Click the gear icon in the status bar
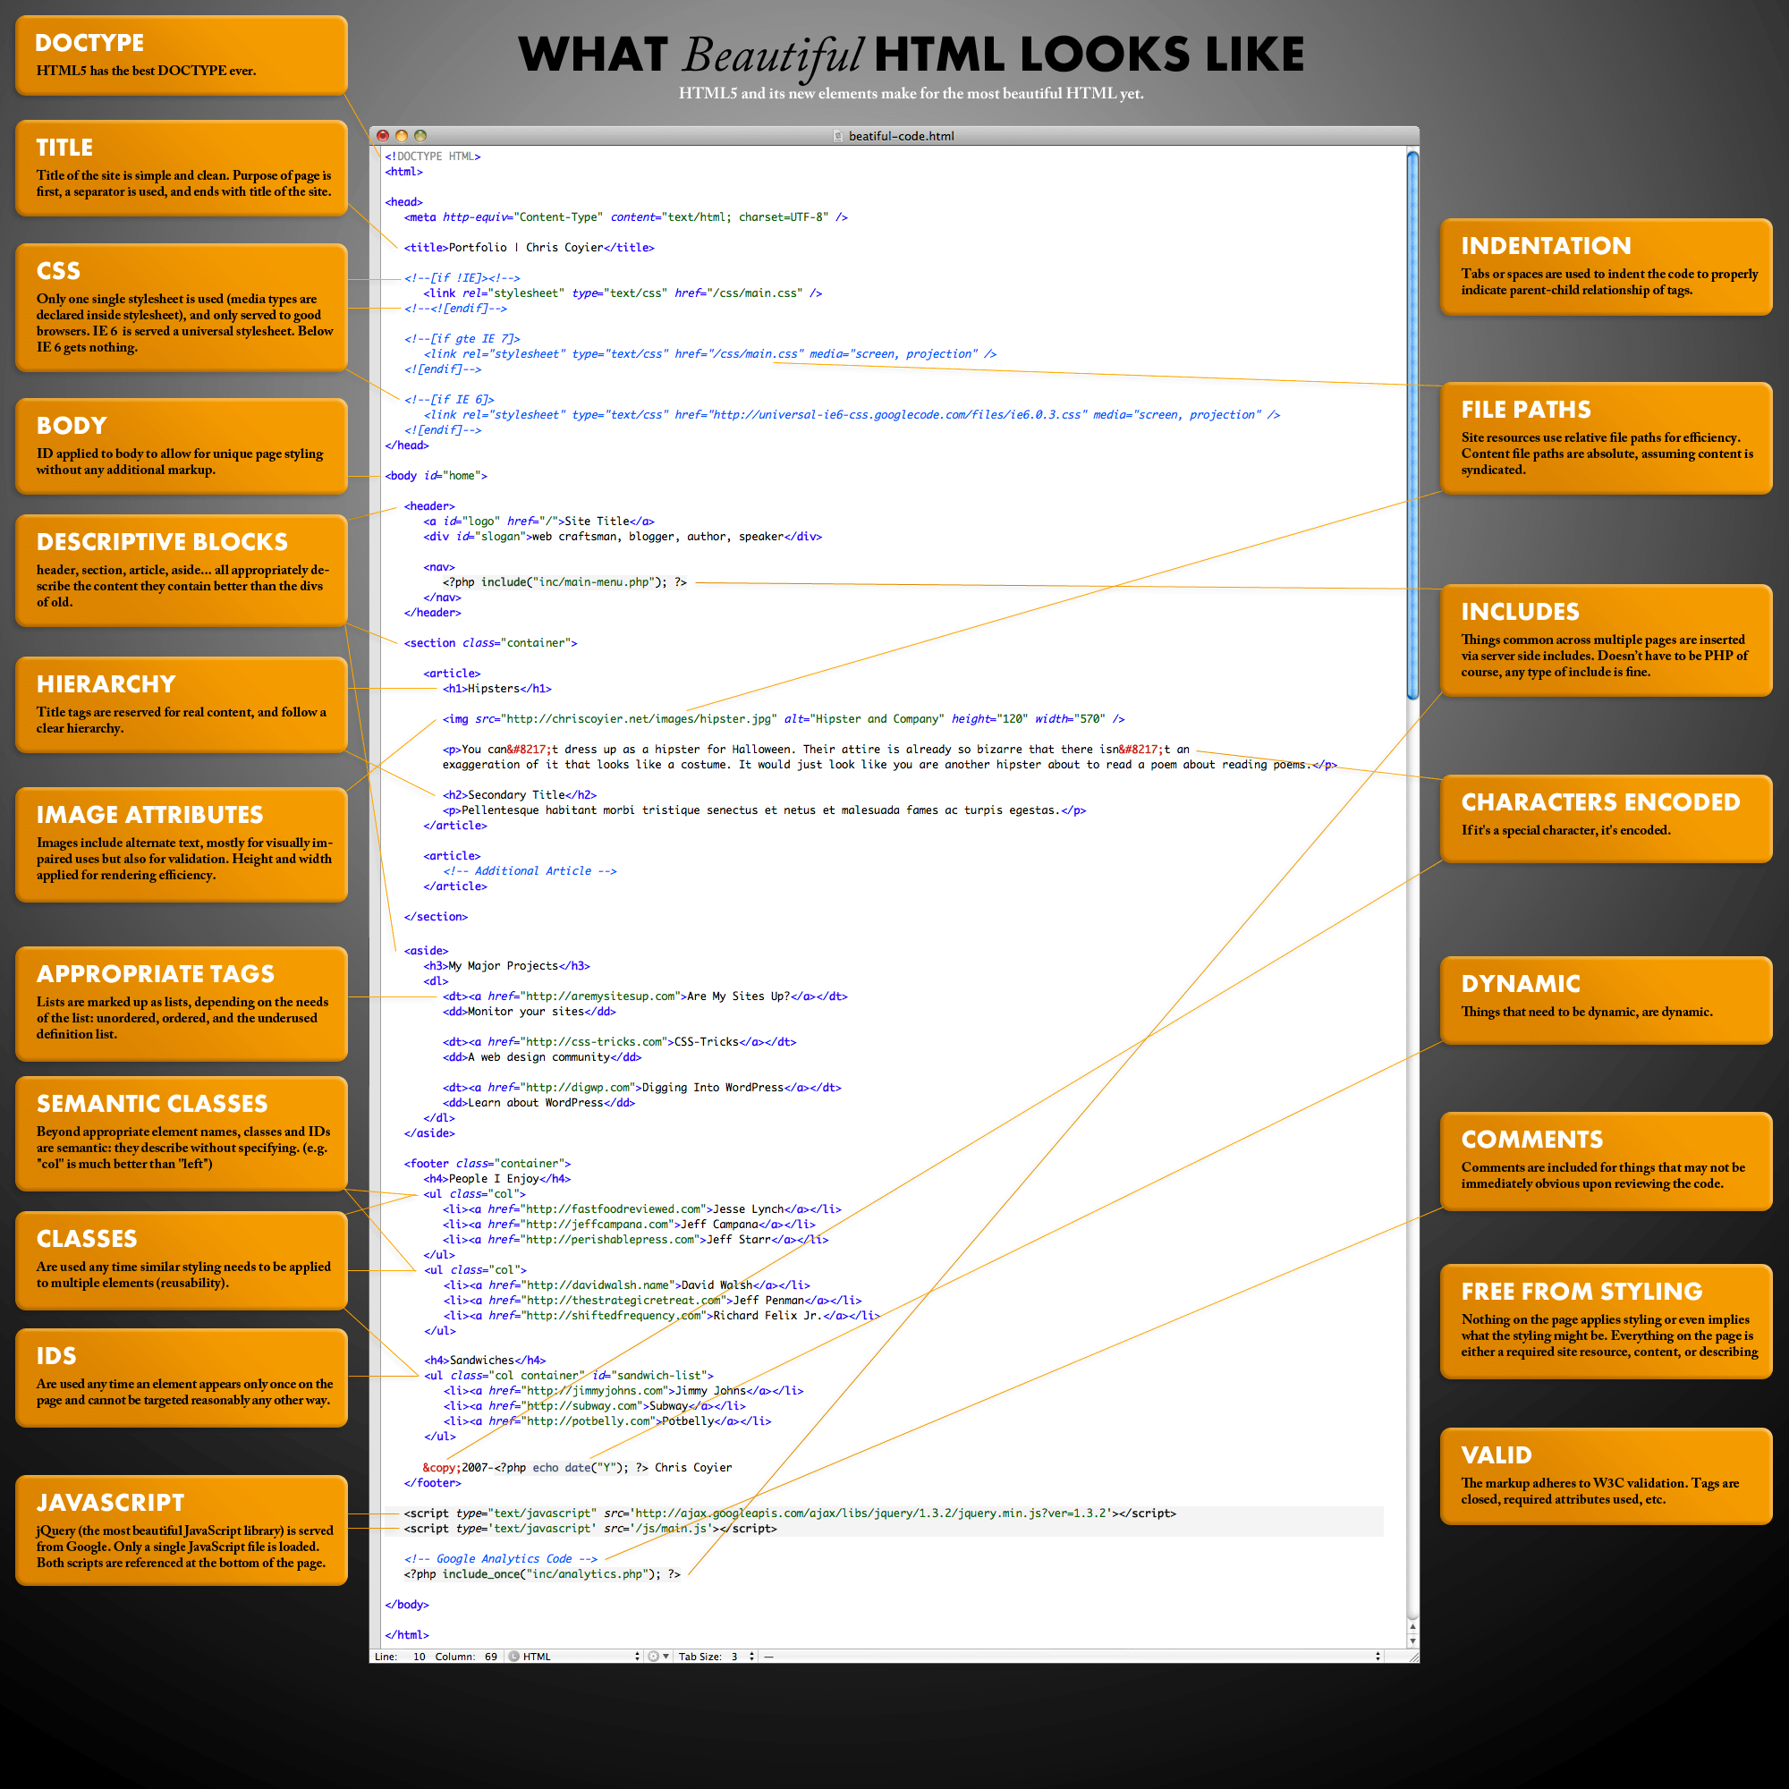 (x=652, y=1656)
